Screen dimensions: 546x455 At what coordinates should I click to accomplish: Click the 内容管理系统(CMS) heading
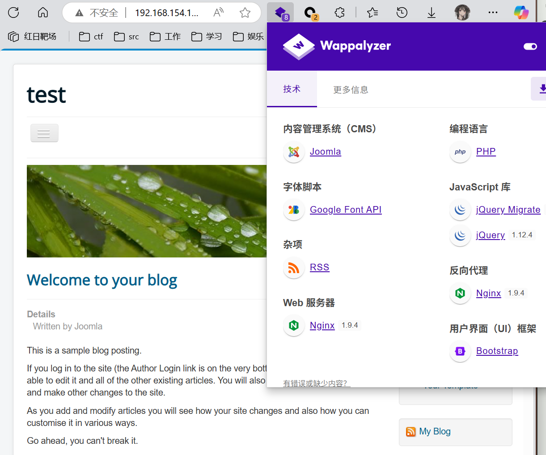tap(332, 129)
